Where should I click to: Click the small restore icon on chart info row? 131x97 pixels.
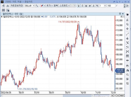tap(121, 17)
